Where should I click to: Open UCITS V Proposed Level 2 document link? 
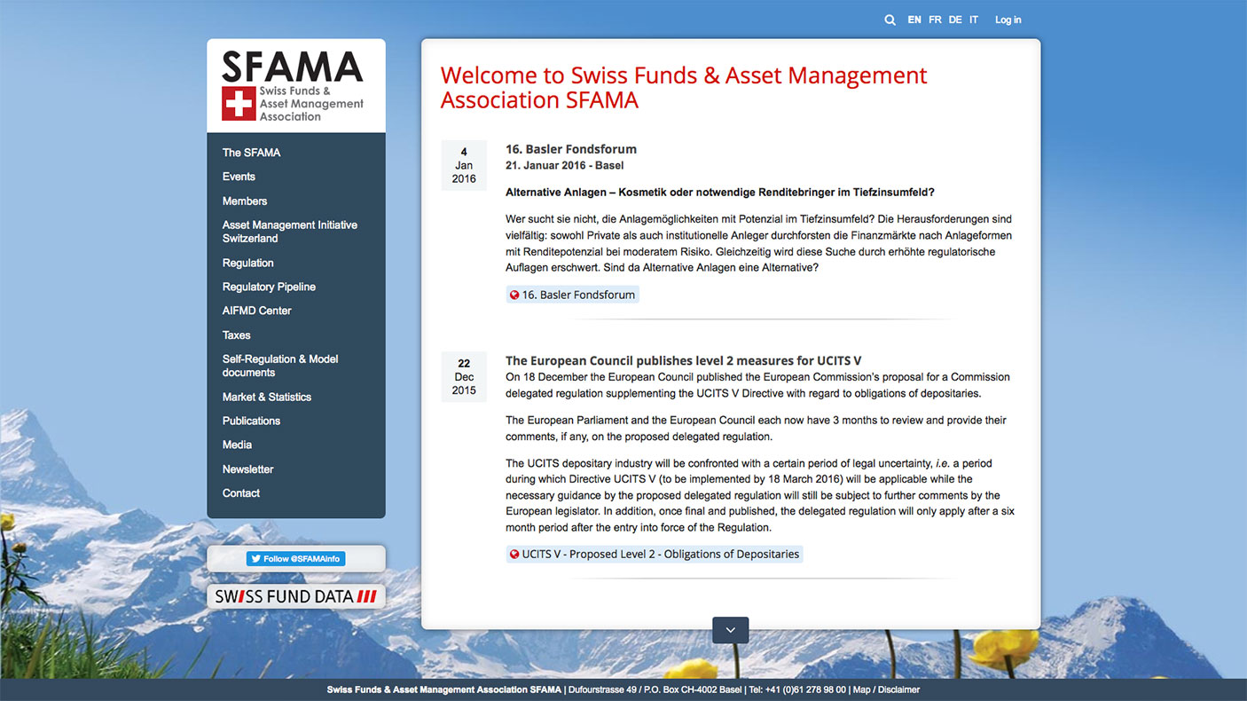point(655,555)
